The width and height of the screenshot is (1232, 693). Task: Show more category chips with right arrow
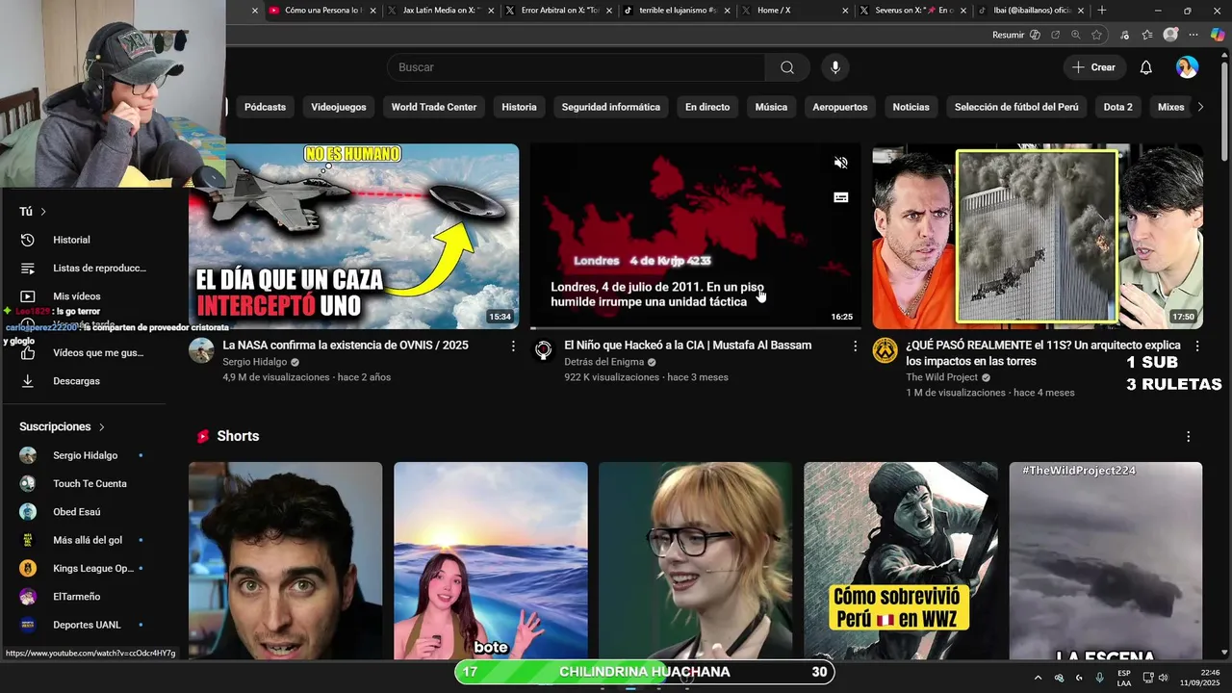click(x=1200, y=107)
